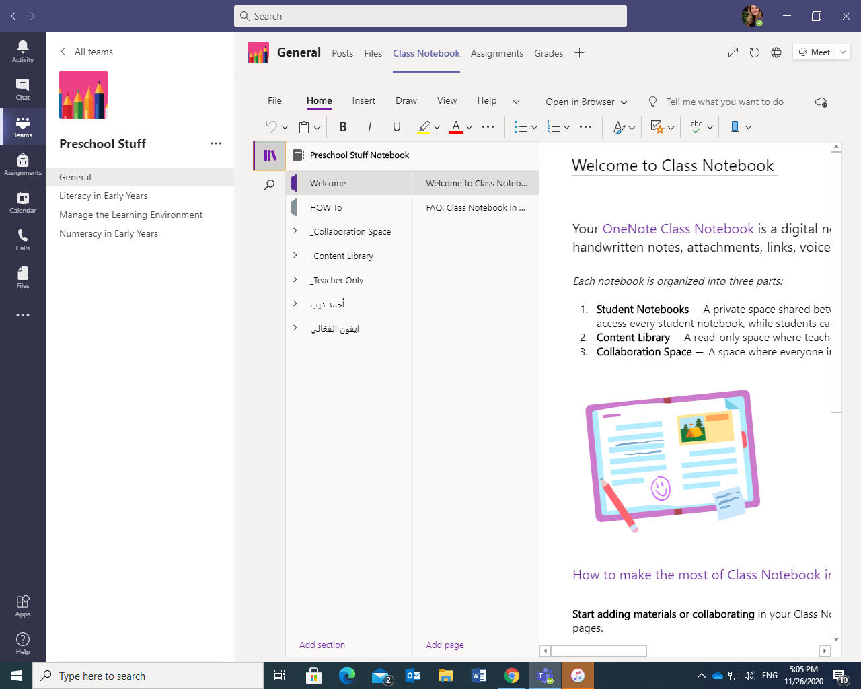Open the Meet options dropdown arrow
Image resolution: width=861 pixels, height=689 pixels.
pos(843,52)
